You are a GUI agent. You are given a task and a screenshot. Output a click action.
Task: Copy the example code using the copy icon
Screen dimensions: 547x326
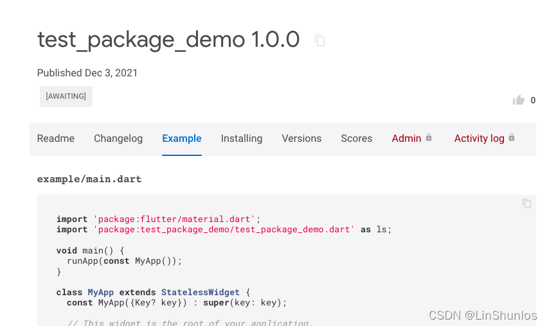coord(527,203)
